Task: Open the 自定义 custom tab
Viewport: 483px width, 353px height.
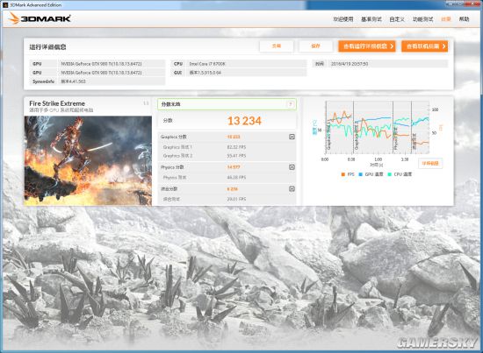Action: pos(397,19)
